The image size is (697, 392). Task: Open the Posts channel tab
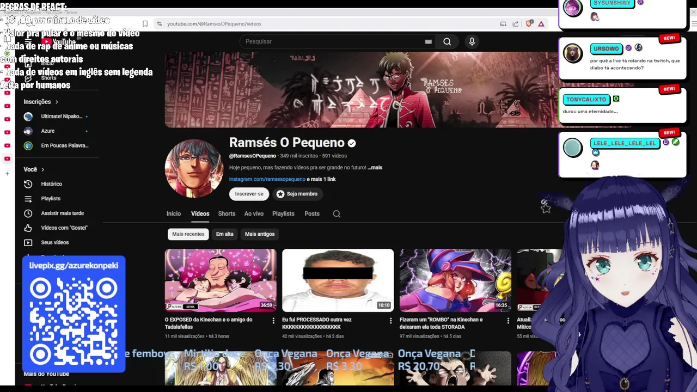click(x=312, y=214)
